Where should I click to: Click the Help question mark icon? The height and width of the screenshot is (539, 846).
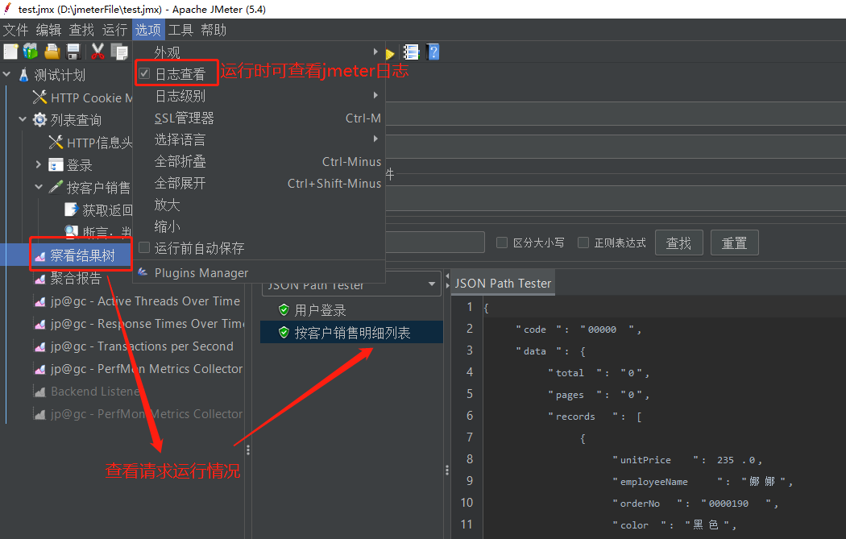(x=433, y=52)
